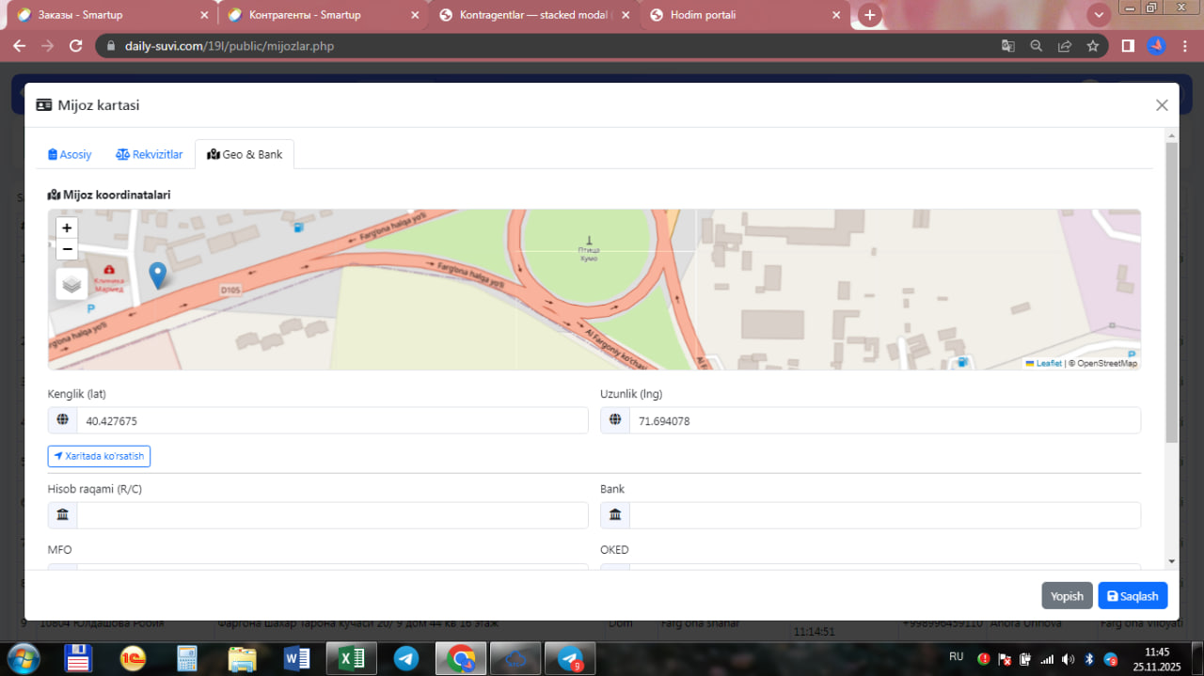
Task: Expand the Chrome tab search dropdown
Action: 1098,15
